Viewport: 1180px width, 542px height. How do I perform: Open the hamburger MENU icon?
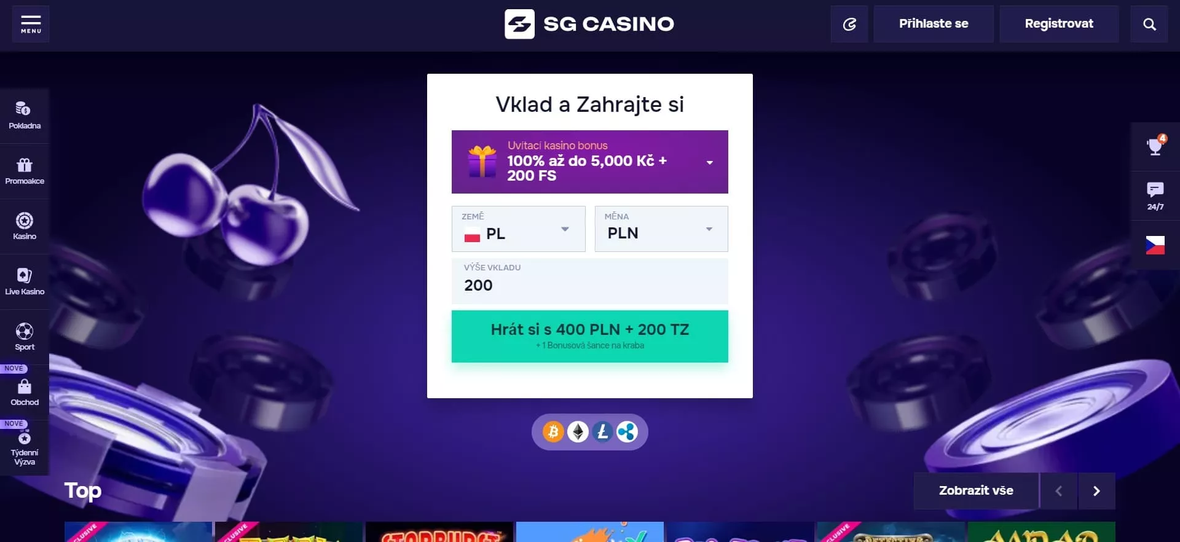(x=31, y=24)
